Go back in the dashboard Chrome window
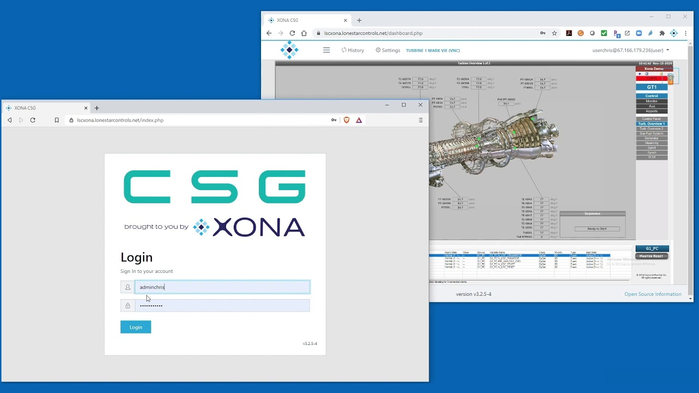Viewport: 699px width, 393px height. [269, 33]
